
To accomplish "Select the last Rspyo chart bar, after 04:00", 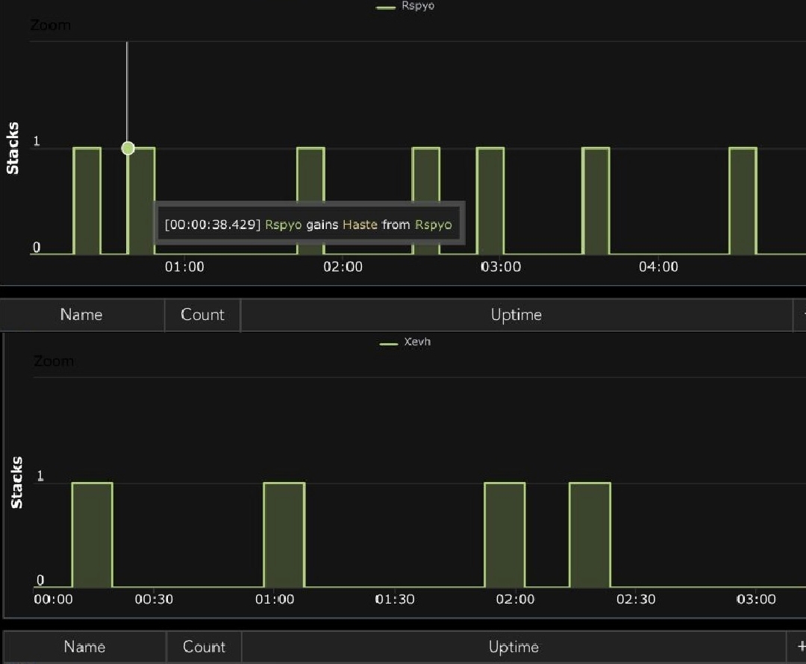I will pos(743,201).
